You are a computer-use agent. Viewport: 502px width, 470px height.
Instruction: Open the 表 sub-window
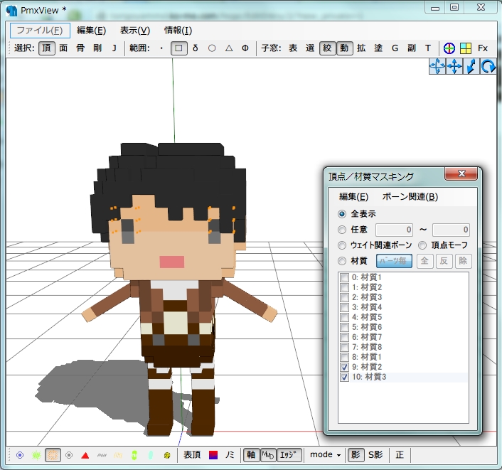tap(293, 48)
